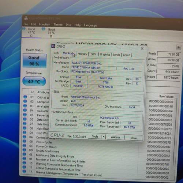Screen dimensions: 183x183
Task: Click the BIOS date 02/21/2024 field
Action: 85,105
